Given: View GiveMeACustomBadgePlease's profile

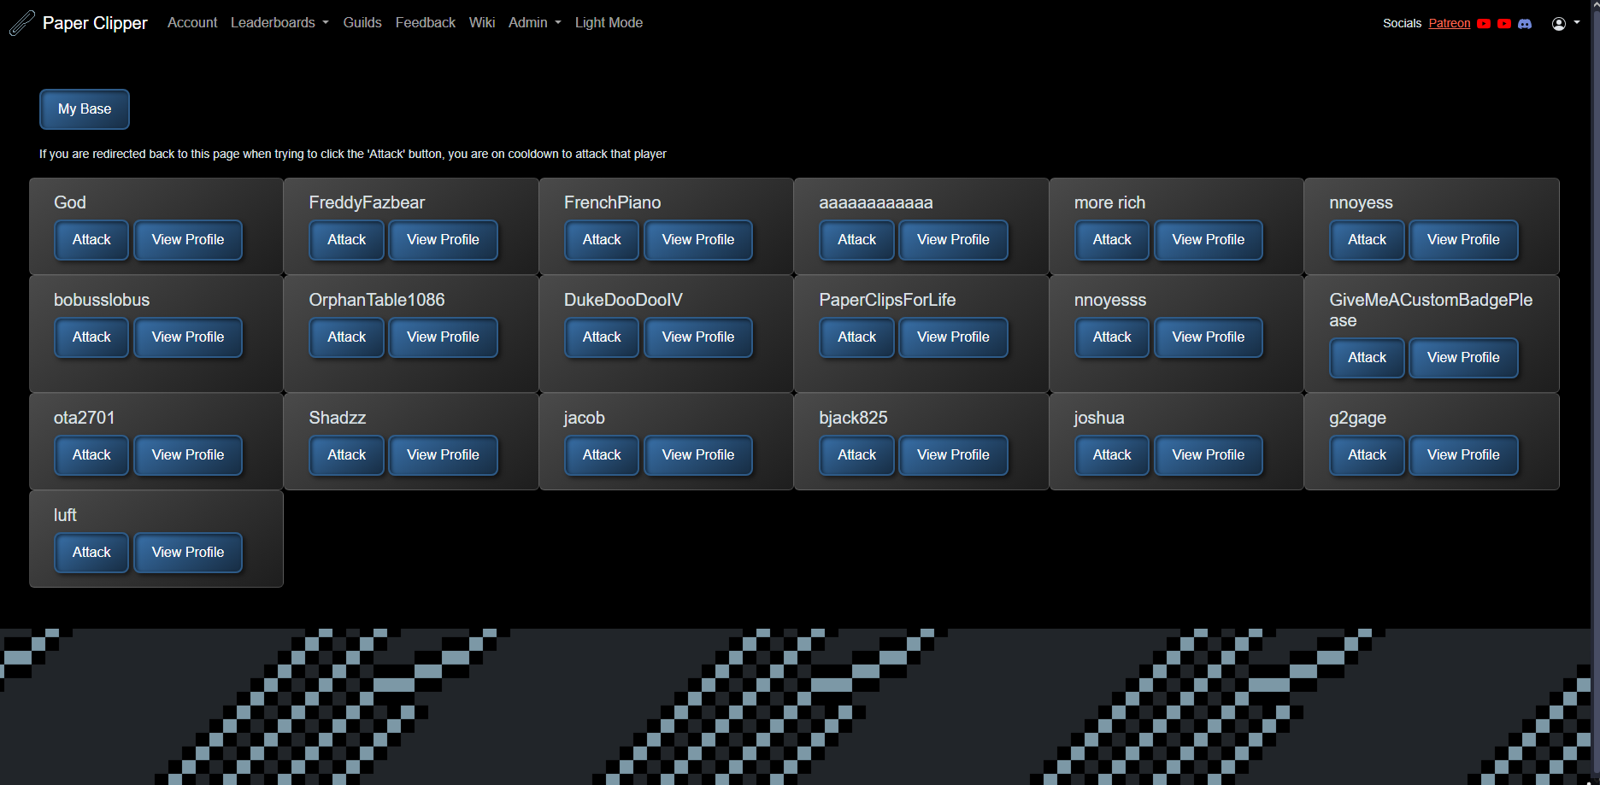Looking at the screenshot, I should 1463,358.
